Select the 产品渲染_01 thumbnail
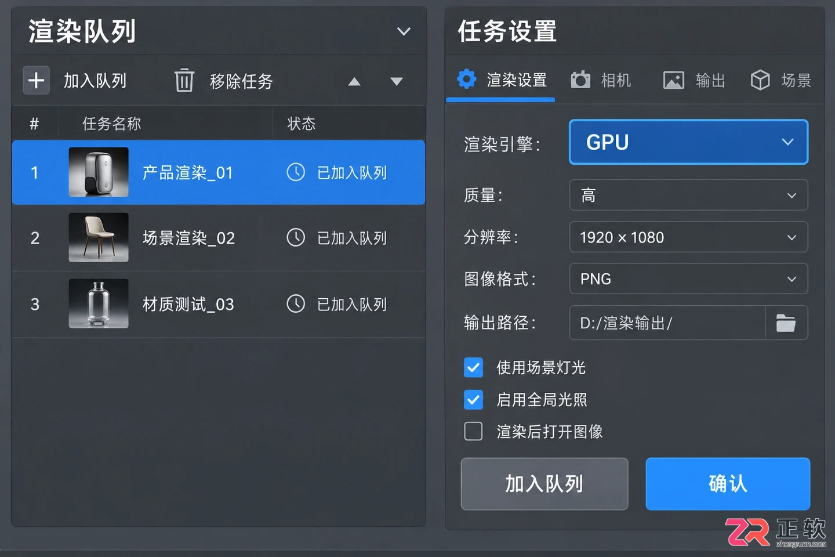Viewport: 835px width, 557px height. tap(99, 172)
